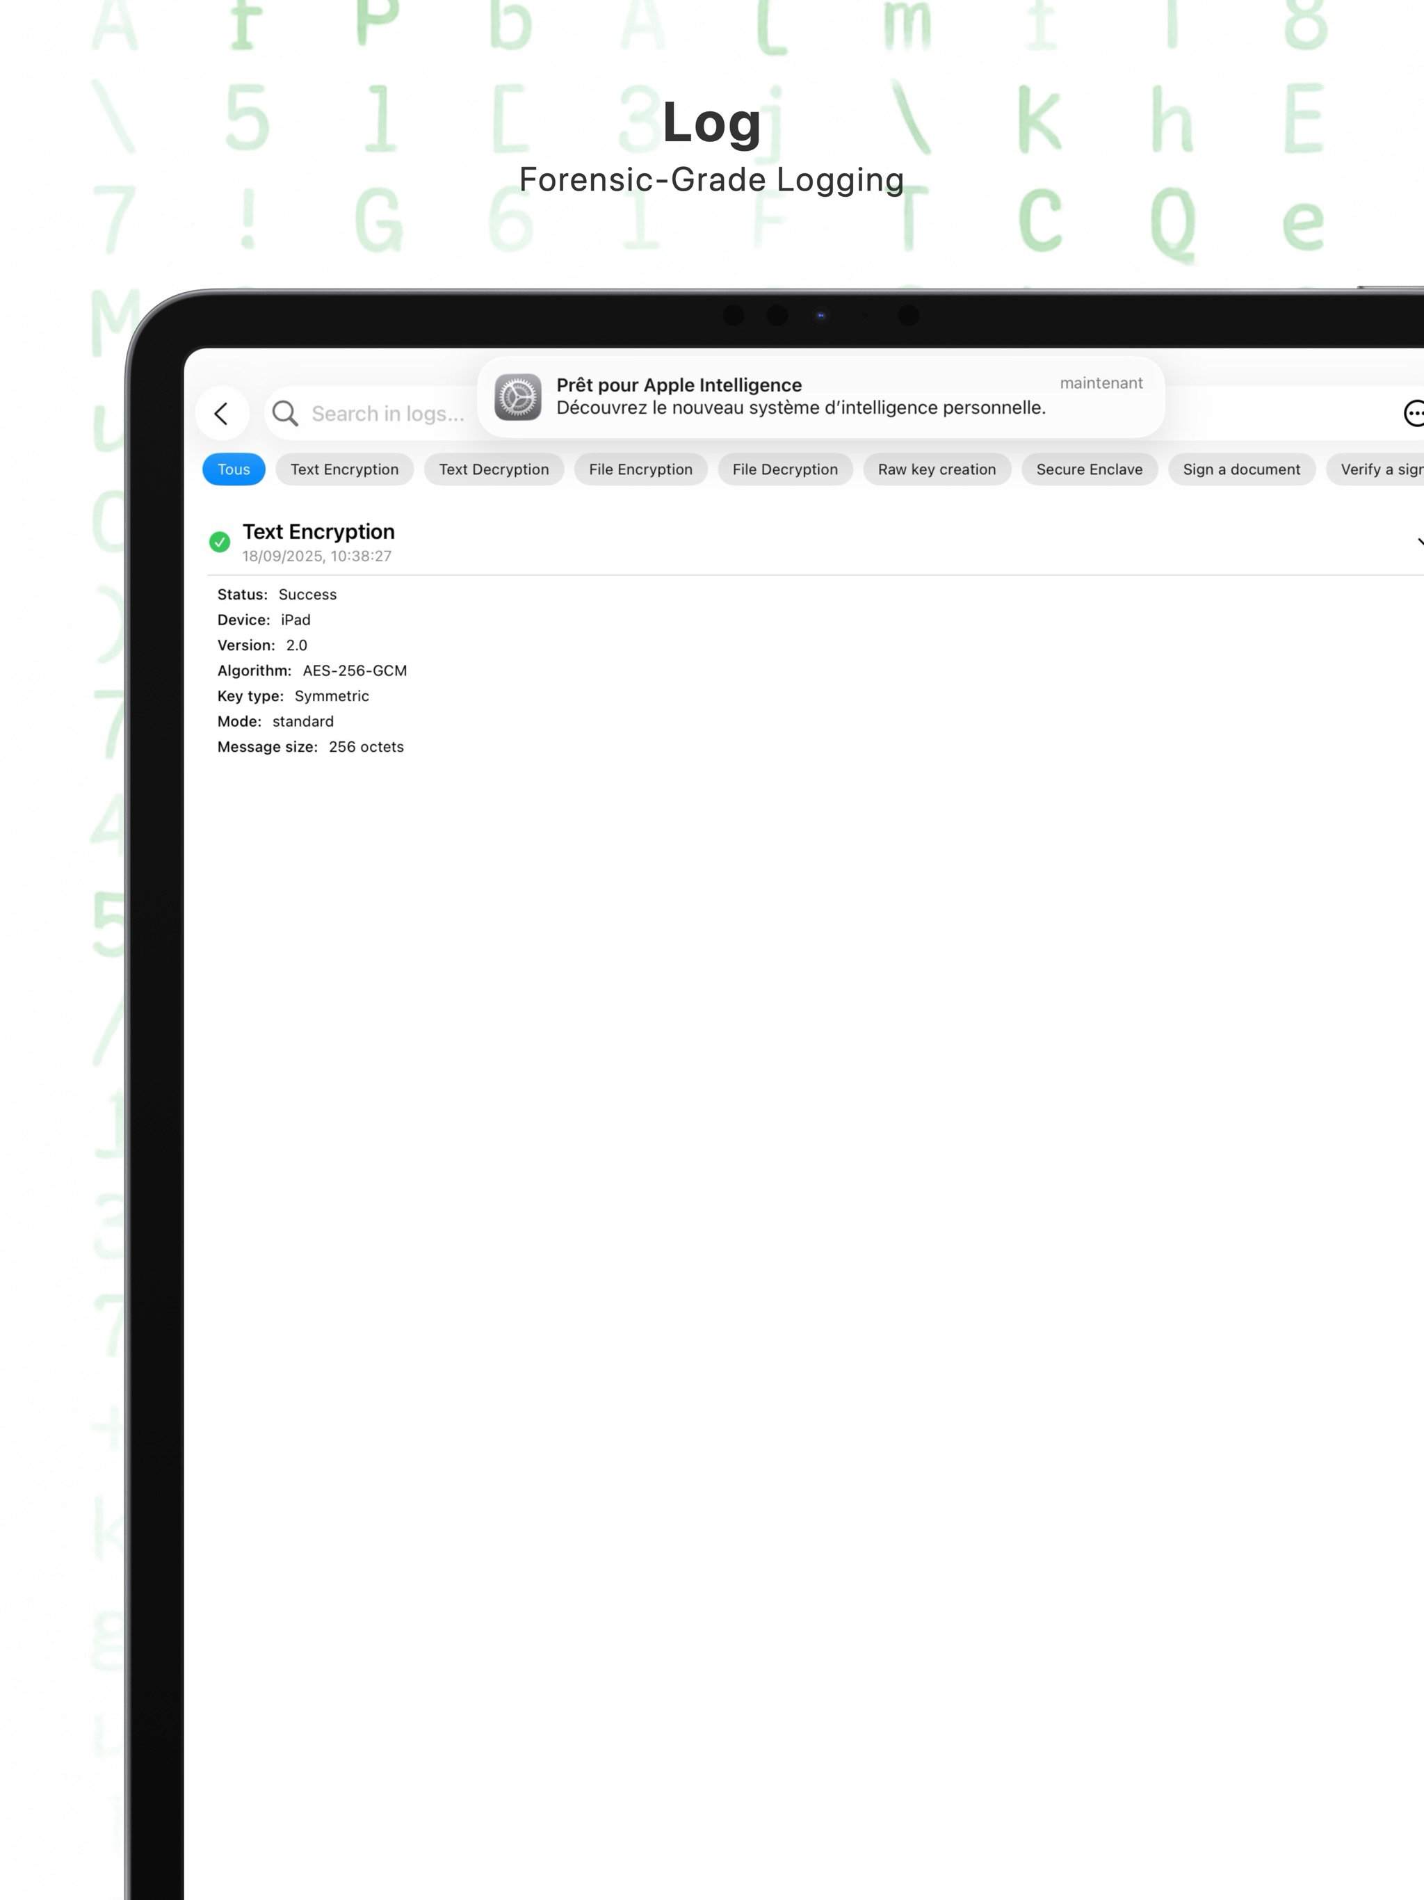This screenshot has width=1424, height=1900.
Task: Click the Search in logs field
Action: [387, 414]
